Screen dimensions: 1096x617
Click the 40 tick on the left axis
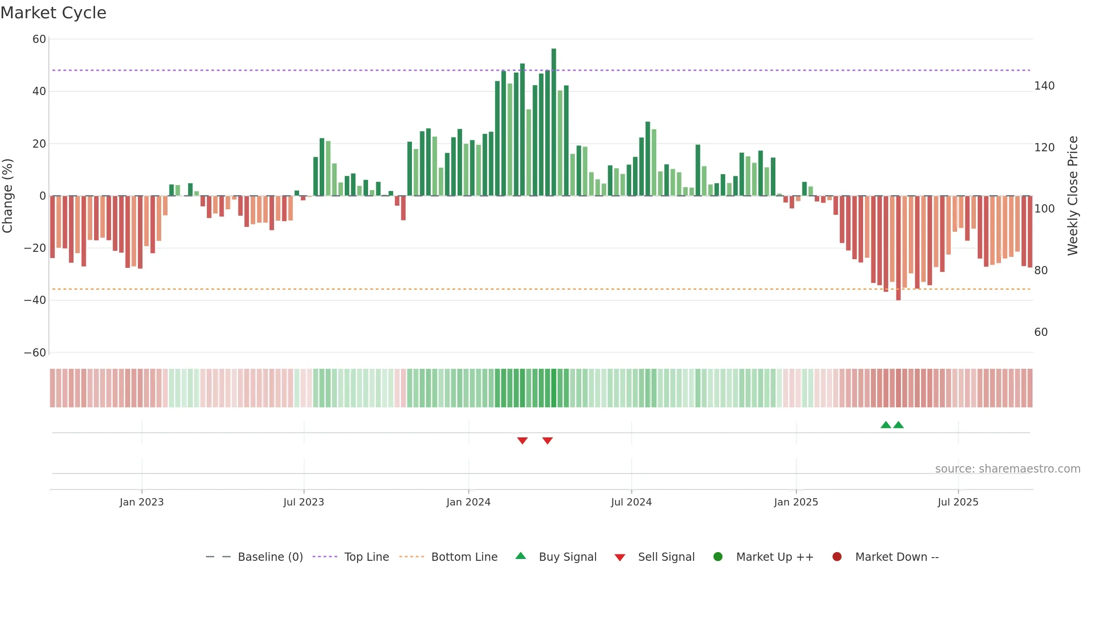click(39, 91)
